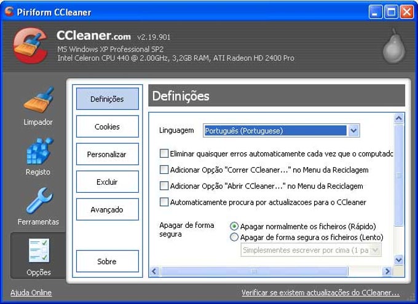The width and height of the screenshot is (418, 304).
Task: Click the vertical scrollbar down arrow
Action: pos(399,260)
